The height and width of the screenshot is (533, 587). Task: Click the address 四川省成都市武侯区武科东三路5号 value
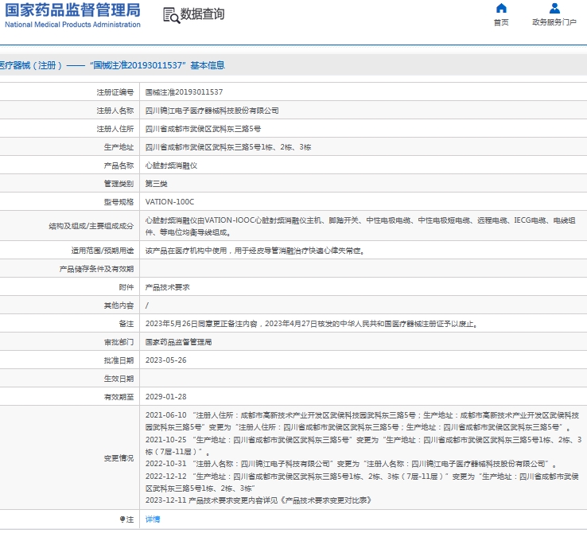click(203, 129)
